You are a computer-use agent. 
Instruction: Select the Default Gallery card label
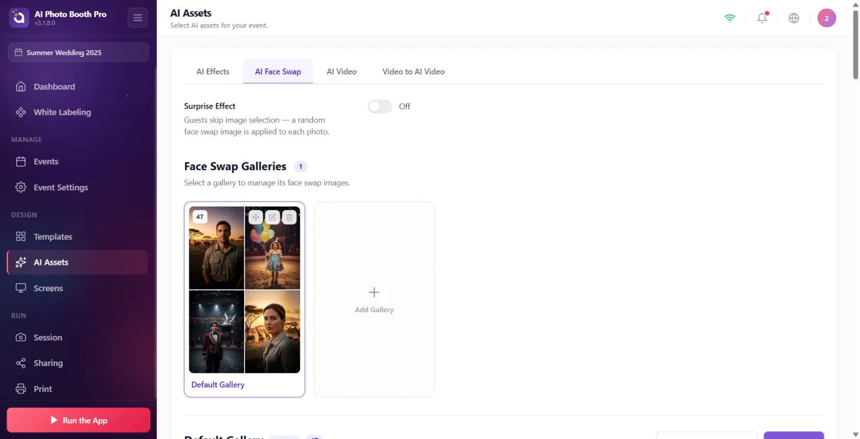pos(218,385)
